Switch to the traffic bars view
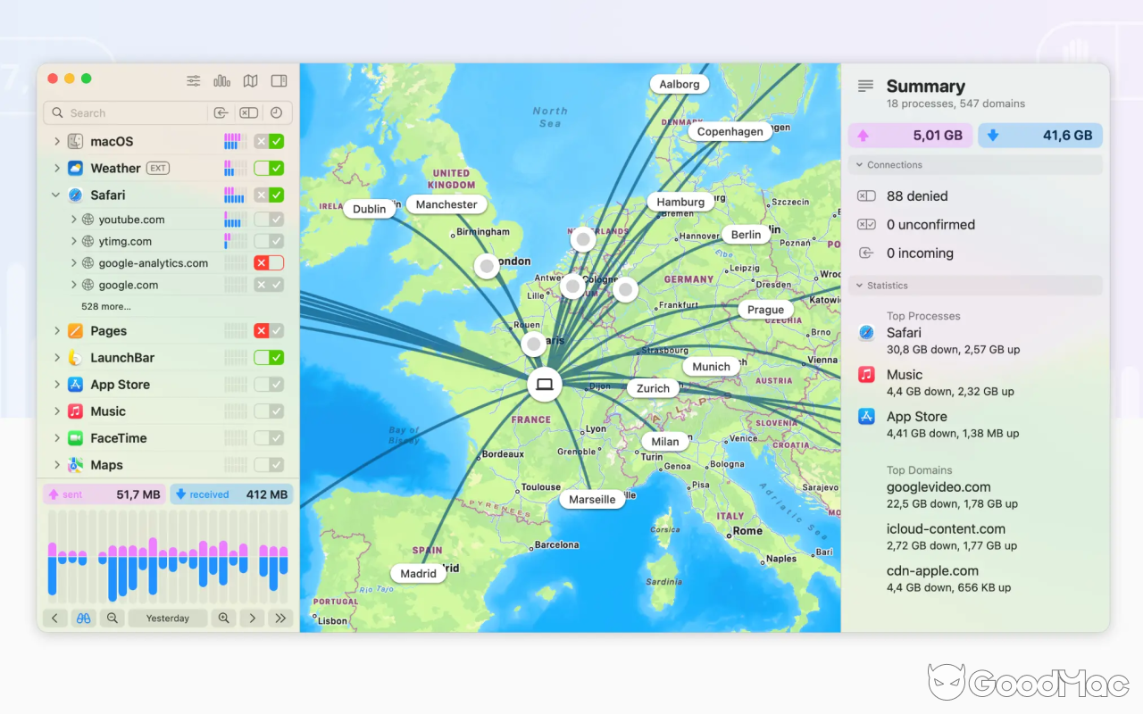The image size is (1143, 714). pyautogui.click(x=221, y=80)
